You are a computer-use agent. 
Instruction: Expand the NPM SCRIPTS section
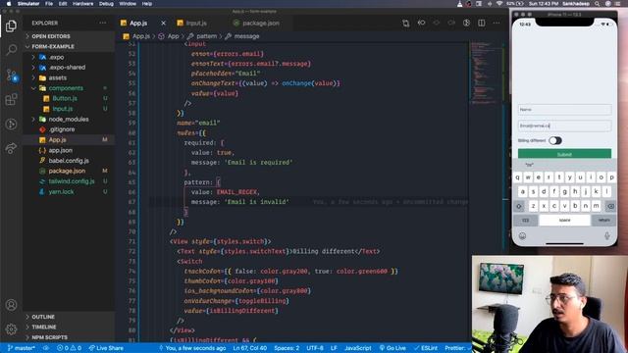click(69, 337)
